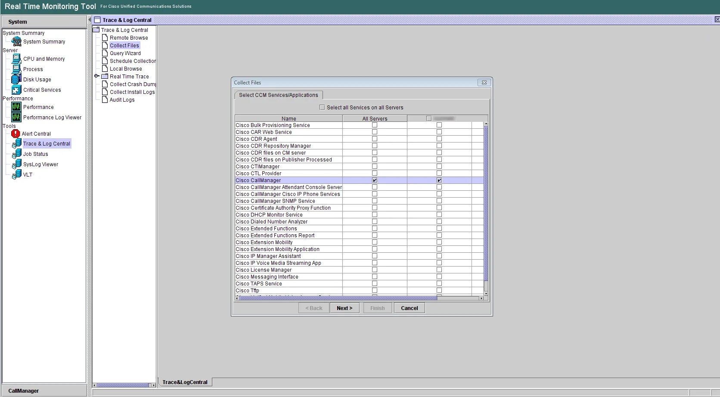Open the Process monitor icon
Screen dimensions: 720x397
[16, 69]
